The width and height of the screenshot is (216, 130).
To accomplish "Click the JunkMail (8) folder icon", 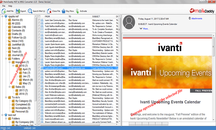I will (x=9, y=45).
